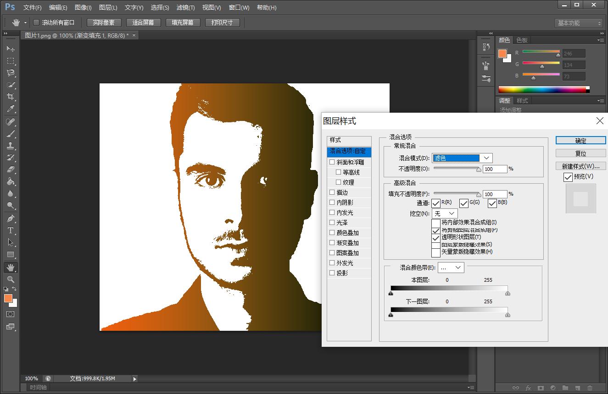Select the Brush tool
This screenshot has height=394, width=608.
coord(11,134)
